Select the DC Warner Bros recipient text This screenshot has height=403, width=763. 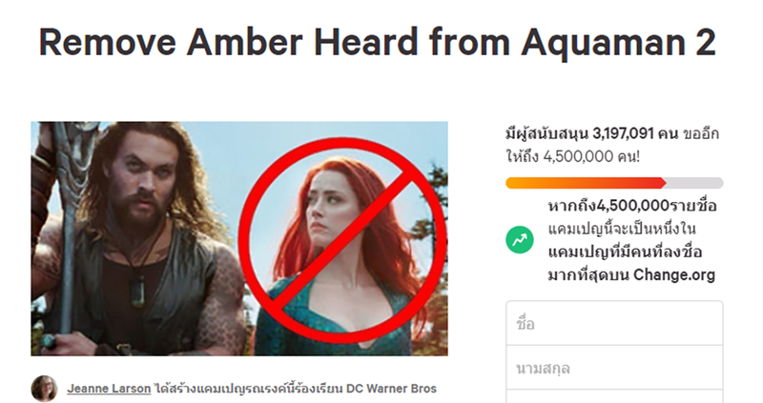[391, 389]
